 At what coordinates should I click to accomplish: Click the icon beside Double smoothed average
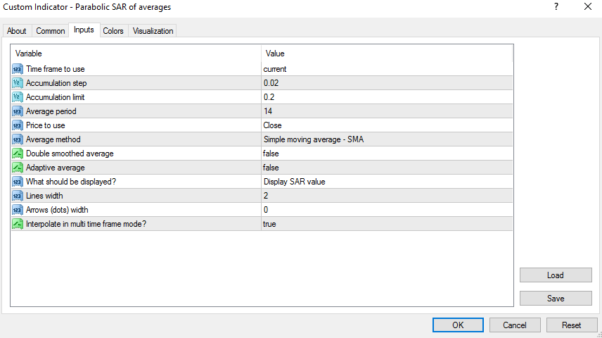tap(18, 154)
